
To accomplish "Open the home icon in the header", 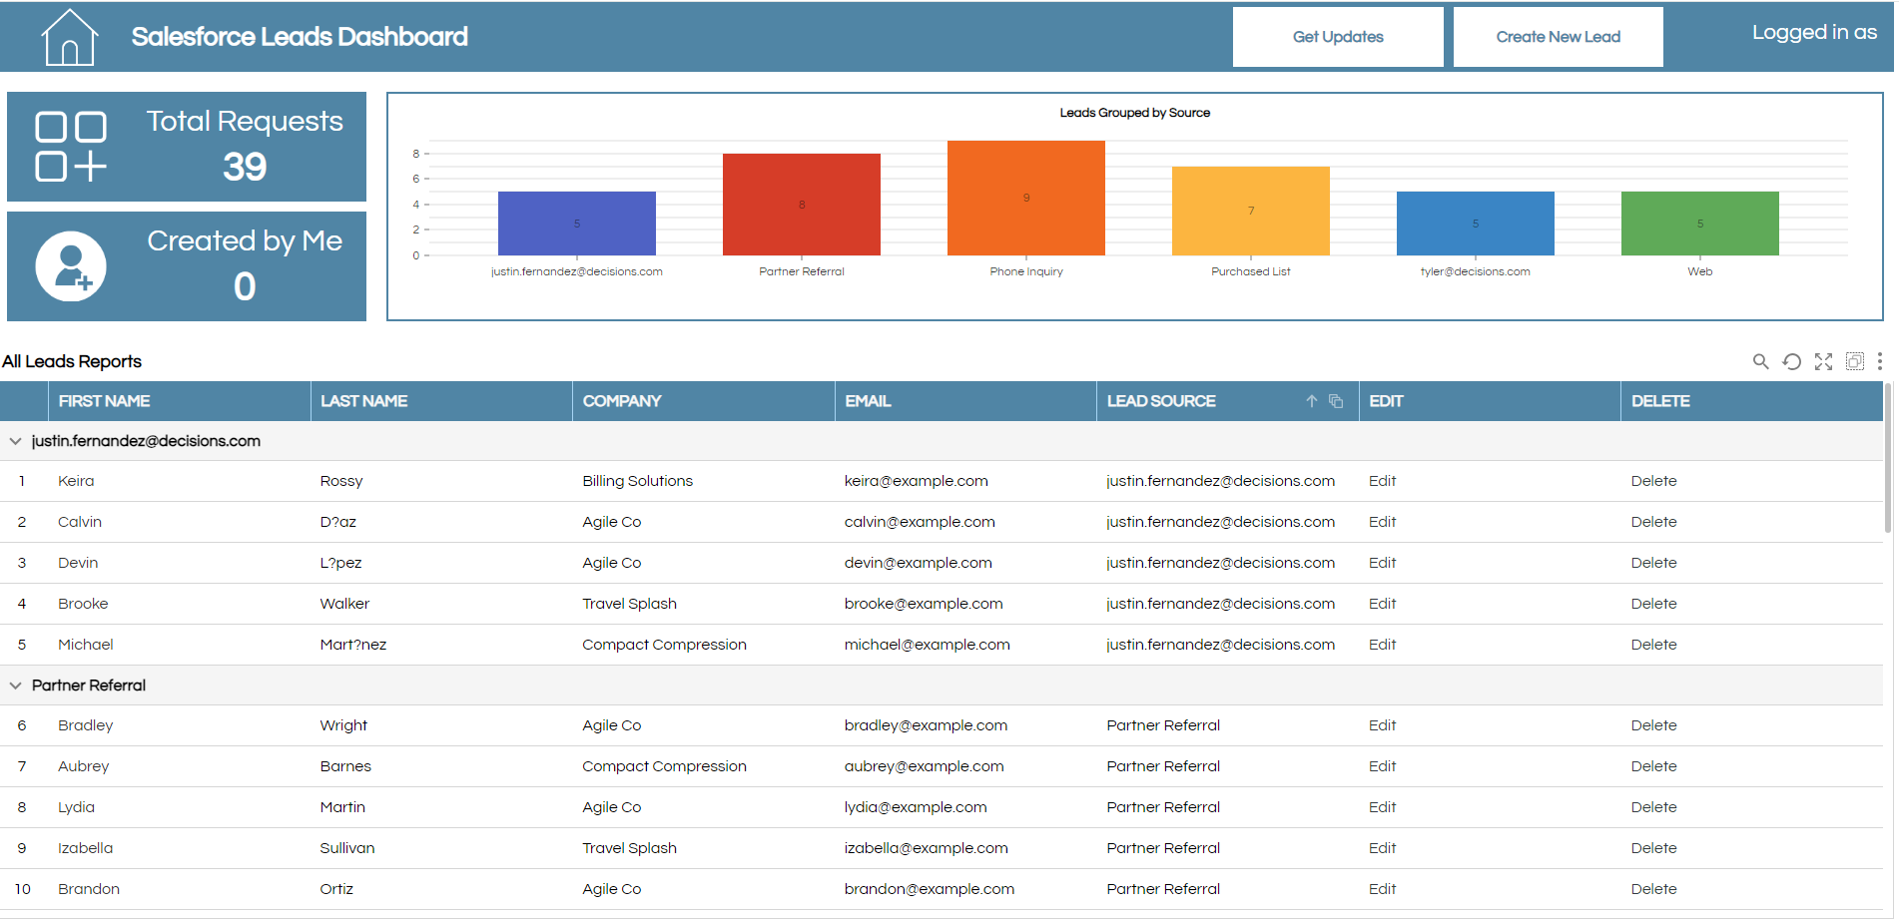I will (69, 37).
